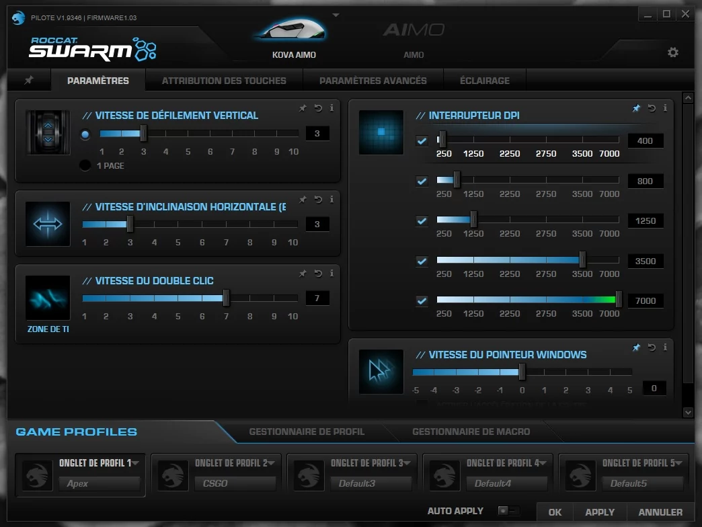Image resolution: width=702 pixels, height=527 pixels.
Task: Open the Paramètres avancés tab
Action: (373, 81)
